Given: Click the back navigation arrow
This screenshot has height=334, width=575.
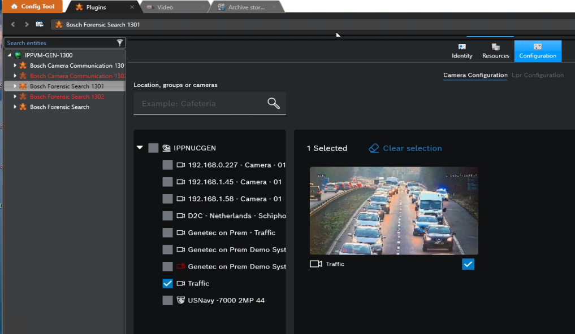Looking at the screenshot, I should click(13, 24).
